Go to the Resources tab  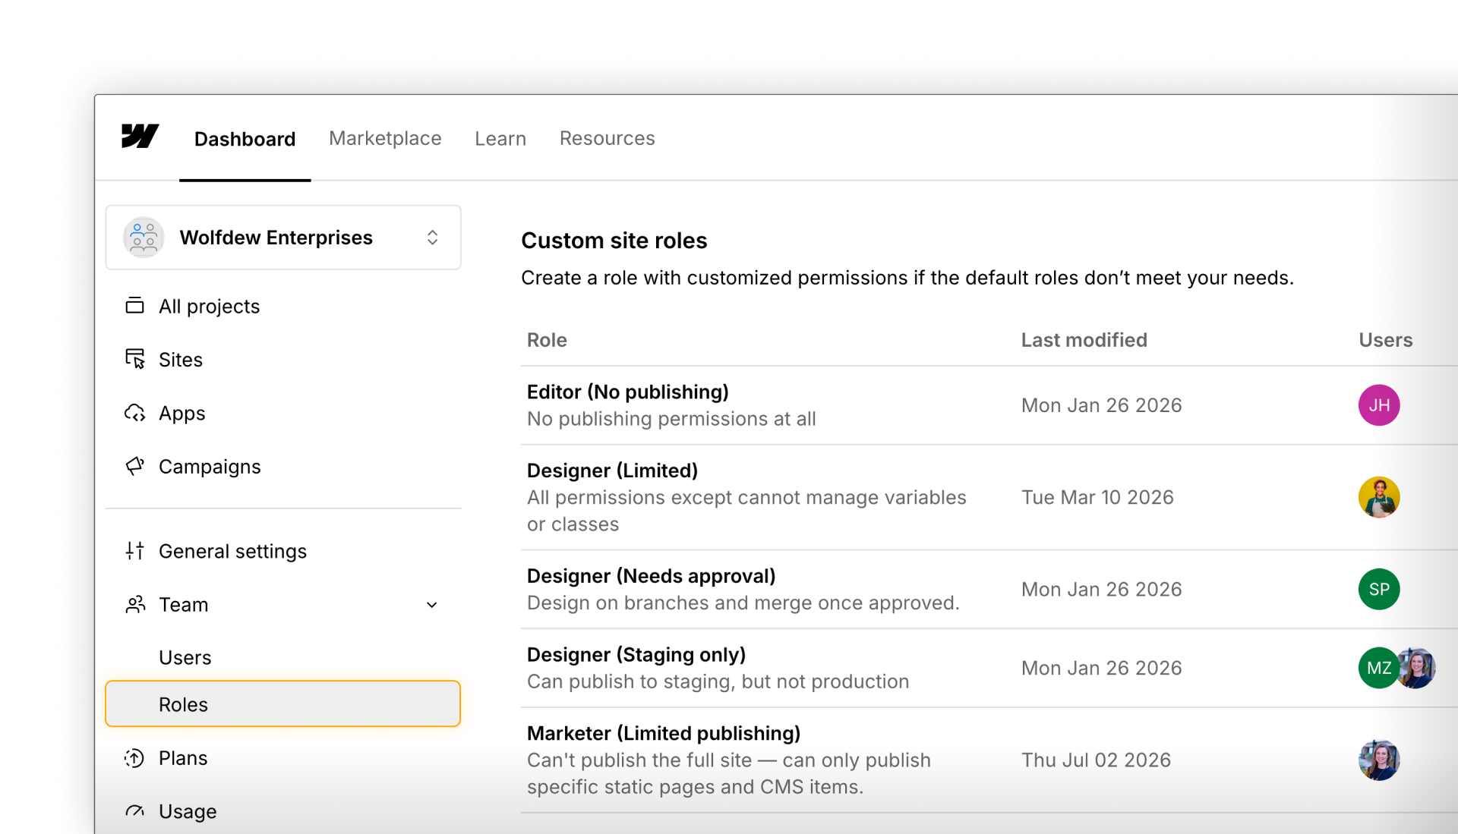[x=607, y=138]
